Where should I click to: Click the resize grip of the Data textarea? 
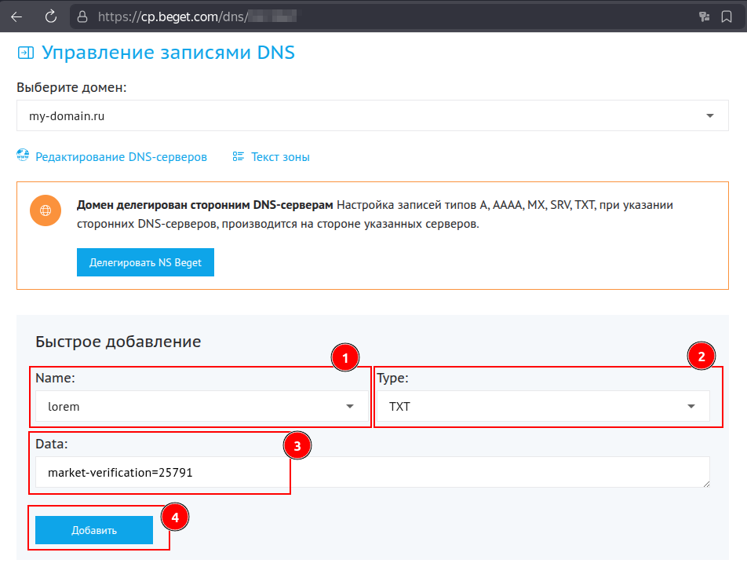(x=705, y=485)
